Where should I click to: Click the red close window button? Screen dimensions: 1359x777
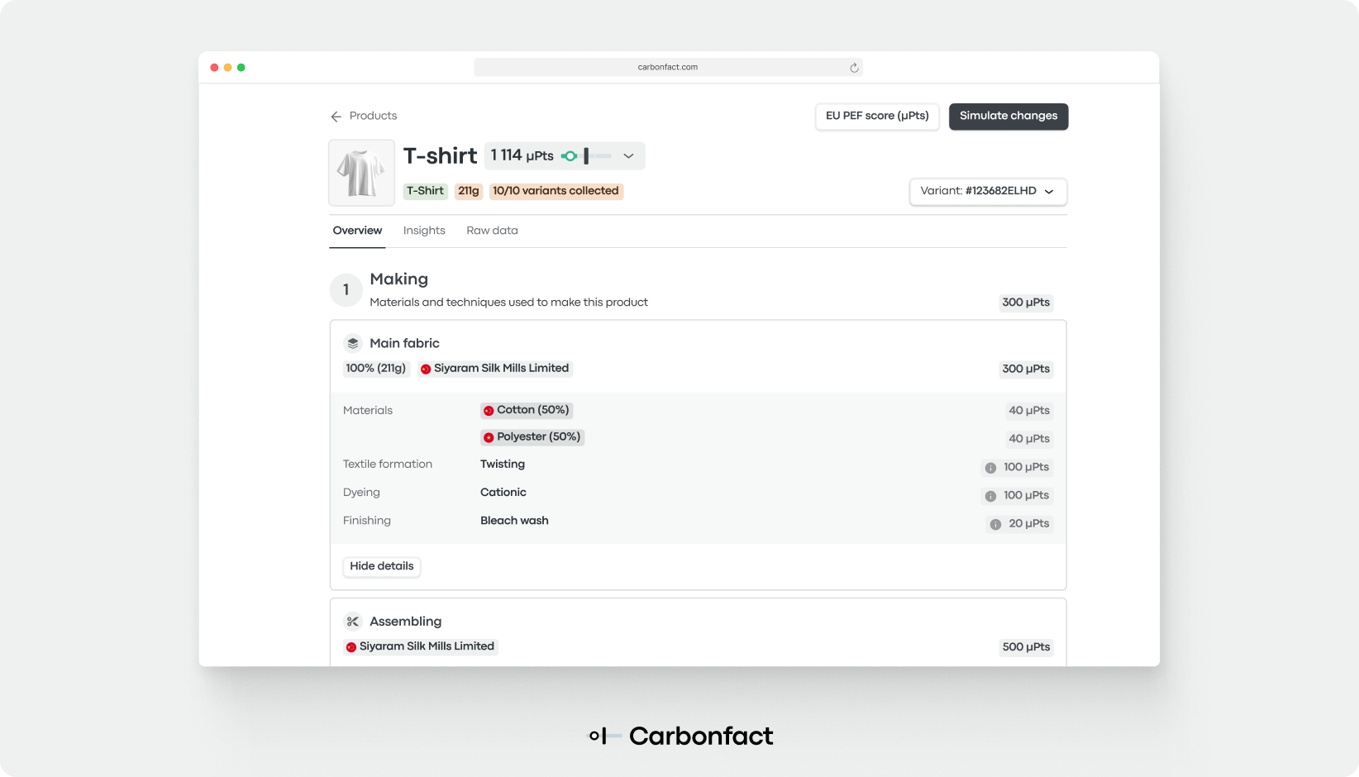tap(214, 68)
